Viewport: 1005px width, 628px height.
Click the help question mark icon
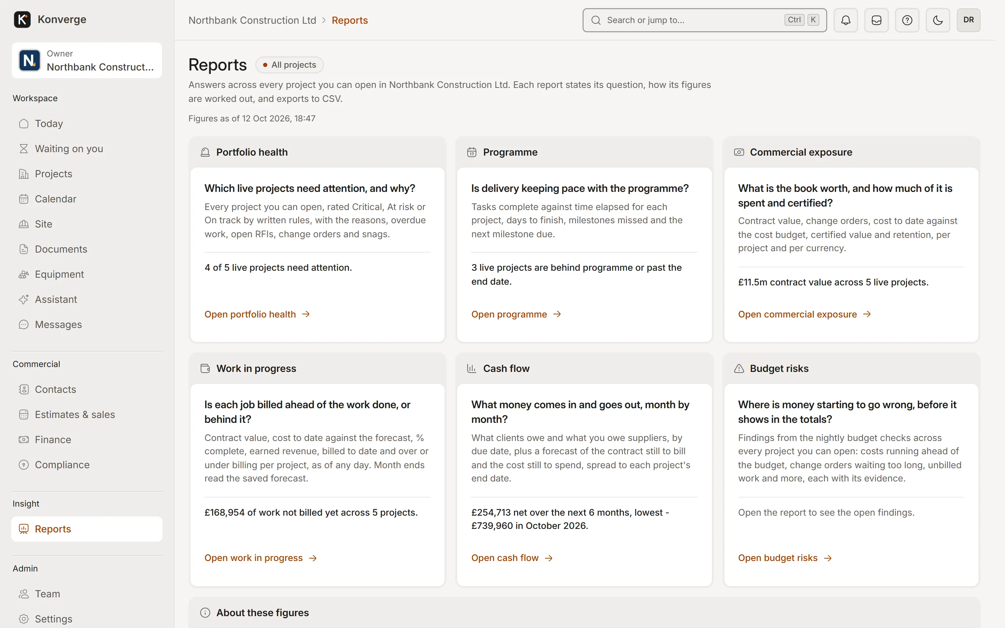pos(907,20)
